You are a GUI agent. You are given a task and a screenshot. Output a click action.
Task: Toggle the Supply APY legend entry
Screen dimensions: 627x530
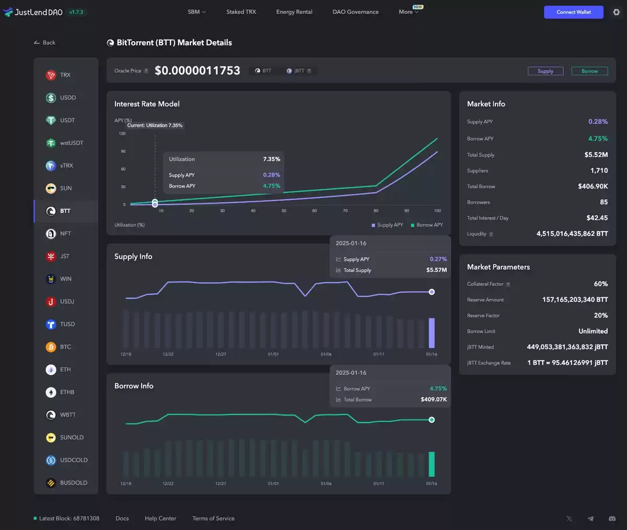click(387, 225)
